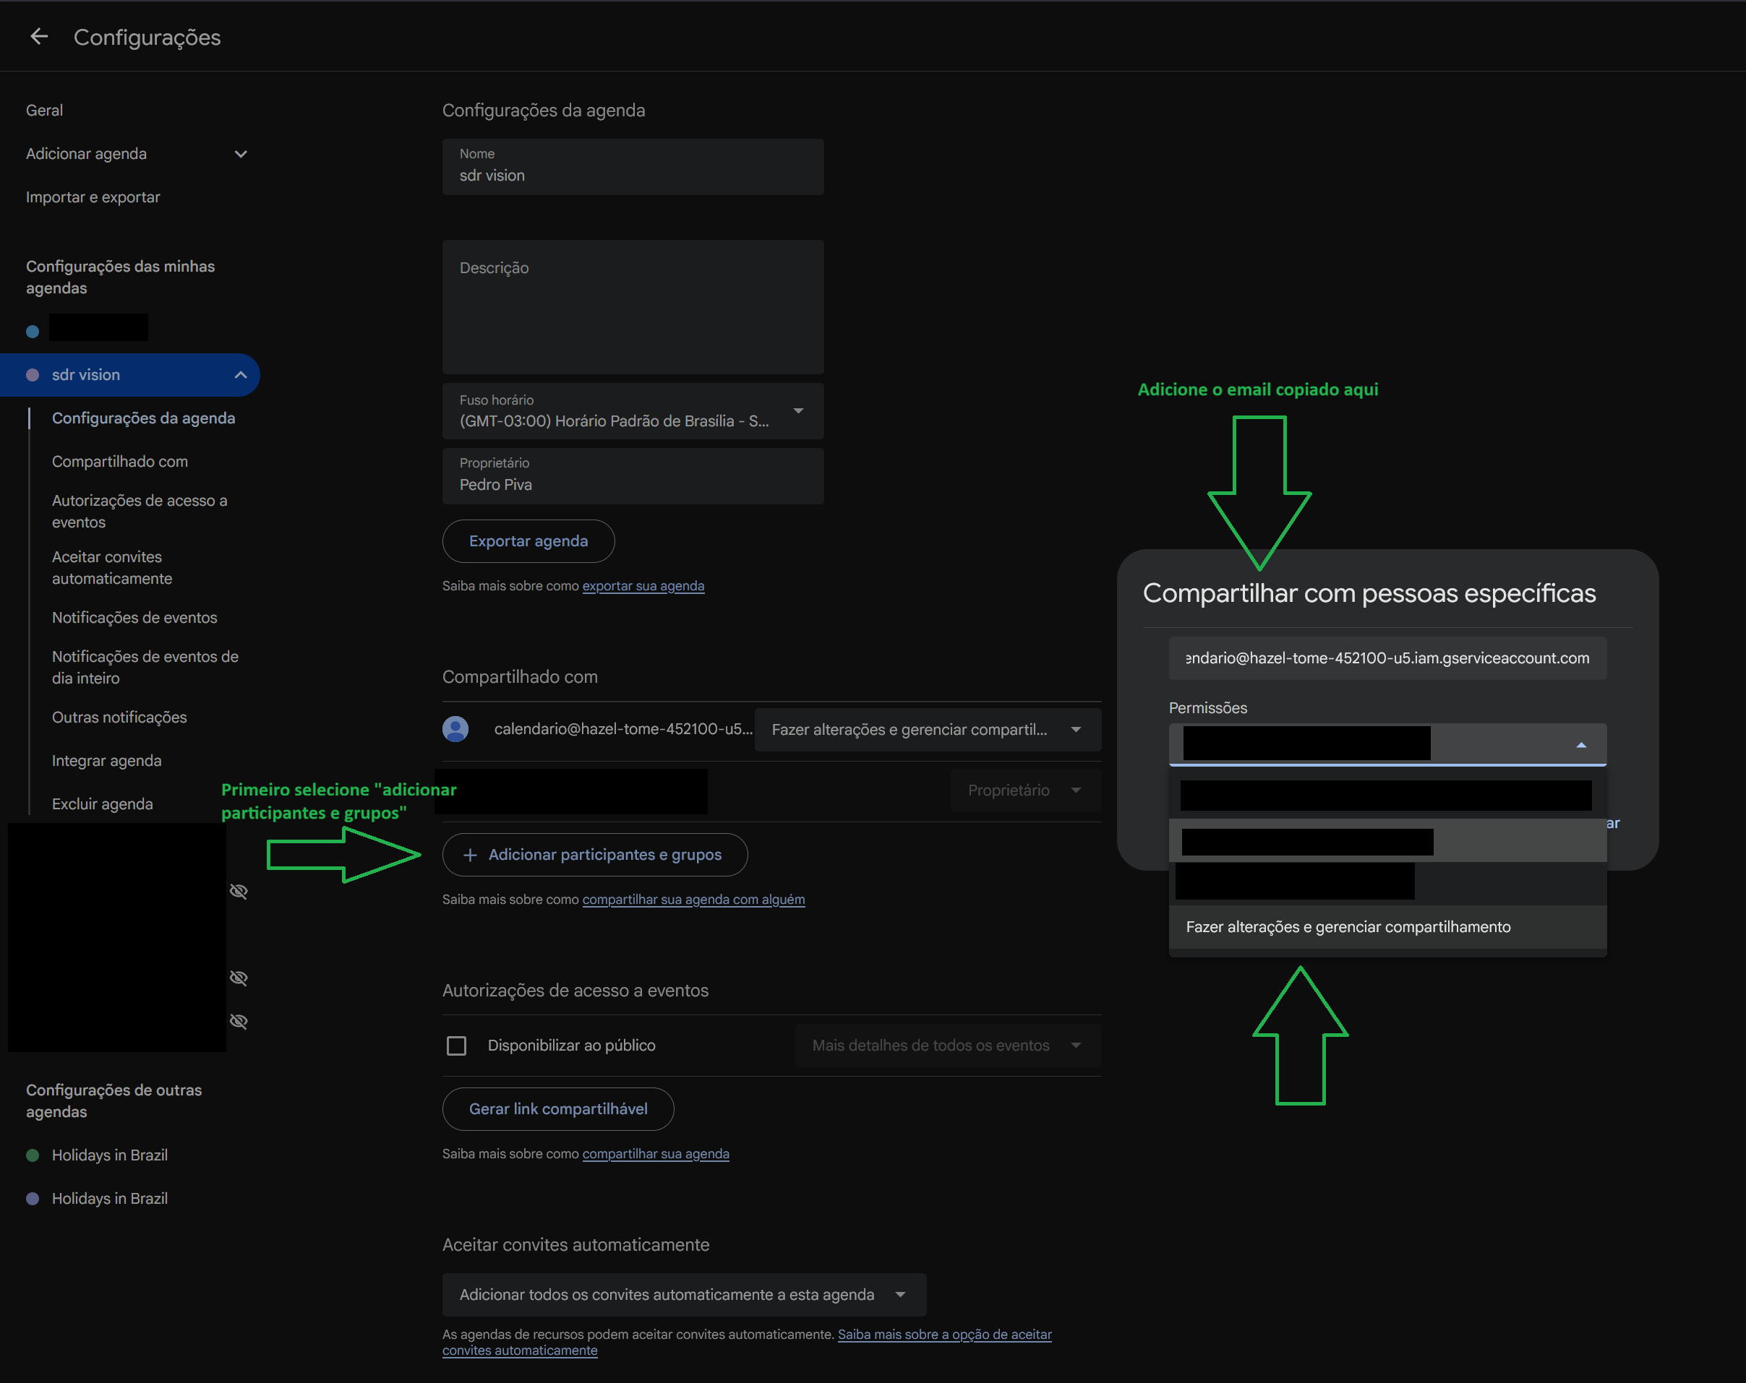The height and width of the screenshot is (1383, 1746).
Task: Select Compartilhado com in the sidebar
Action: [x=120, y=461]
